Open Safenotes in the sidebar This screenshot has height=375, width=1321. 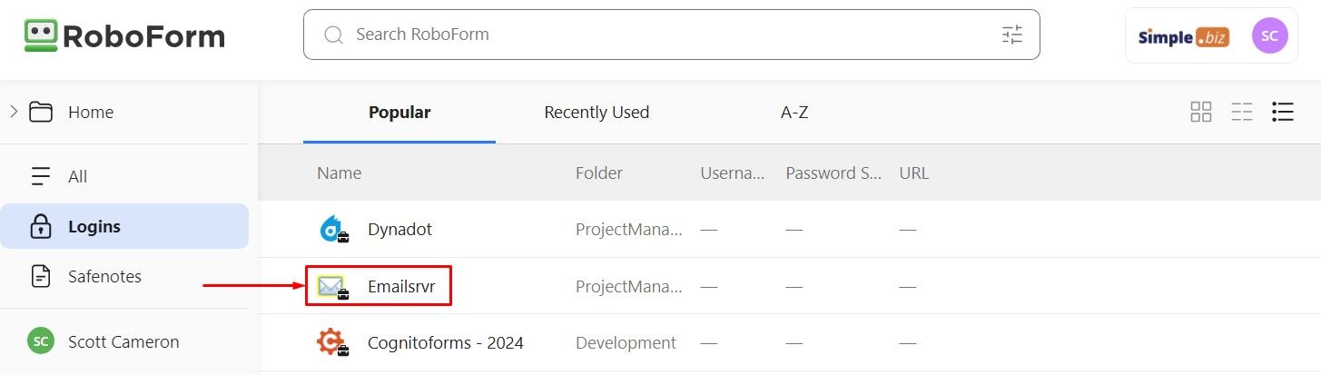point(124,276)
